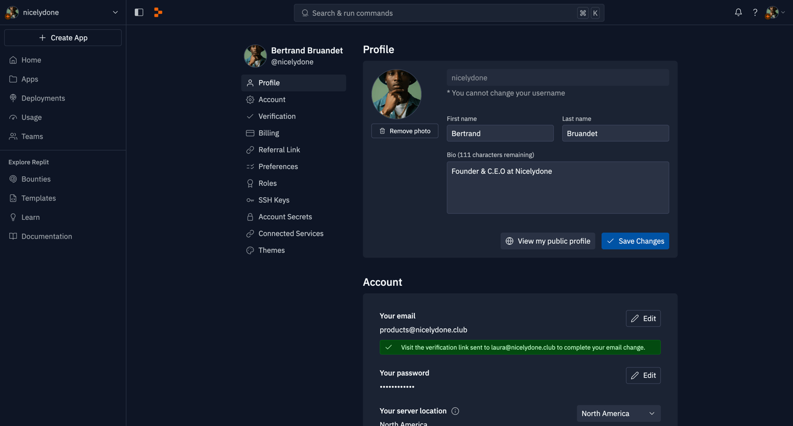This screenshot has width=793, height=426.
Task: Select Verification in settings navigation
Action: tap(294, 116)
